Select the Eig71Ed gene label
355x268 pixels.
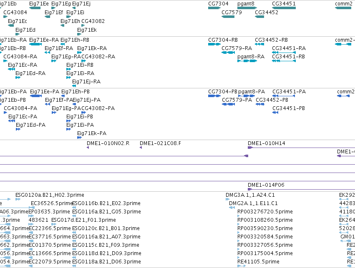tap(25, 30)
